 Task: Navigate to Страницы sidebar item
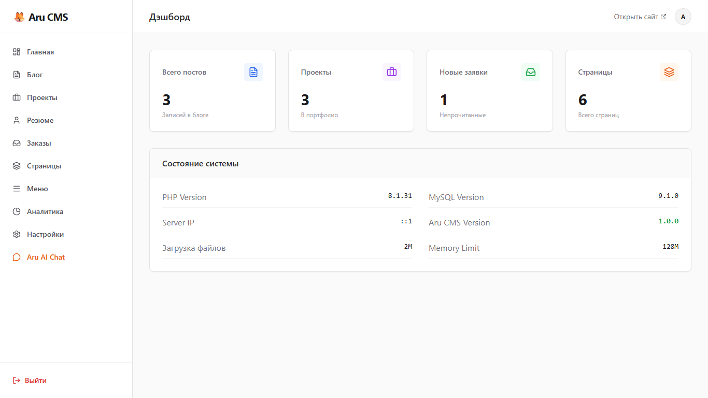[x=44, y=166]
